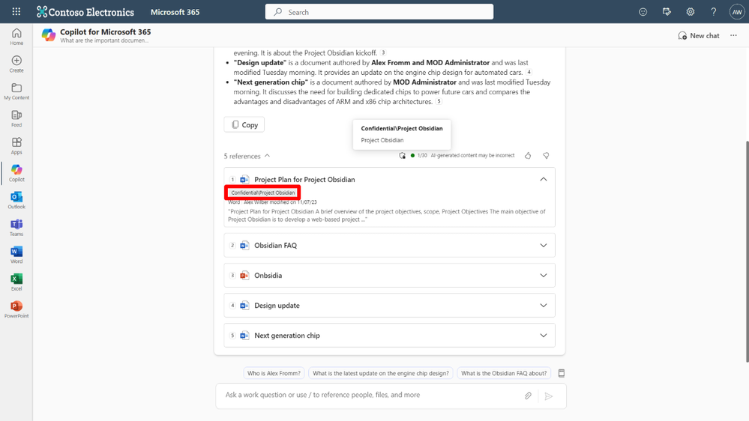Viewport: 749px width, 421px height.
Task: Collapse the 5 references list
Action: tap(247, 156)
